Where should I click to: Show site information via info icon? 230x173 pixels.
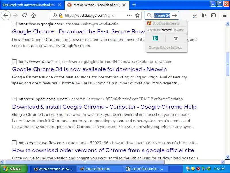(x=54, y=15)
